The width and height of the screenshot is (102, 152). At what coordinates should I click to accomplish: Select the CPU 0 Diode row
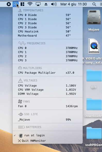click(x=48, y=15)
